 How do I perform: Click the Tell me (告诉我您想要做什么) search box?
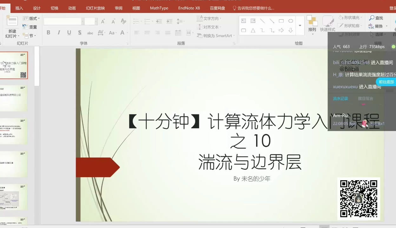[x=254, y=8]
